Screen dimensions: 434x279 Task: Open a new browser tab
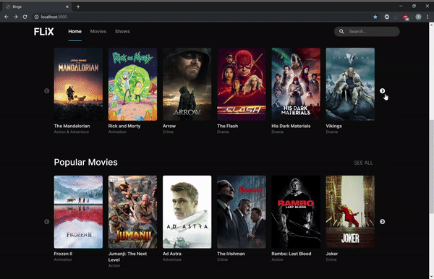tap(78, 7)
